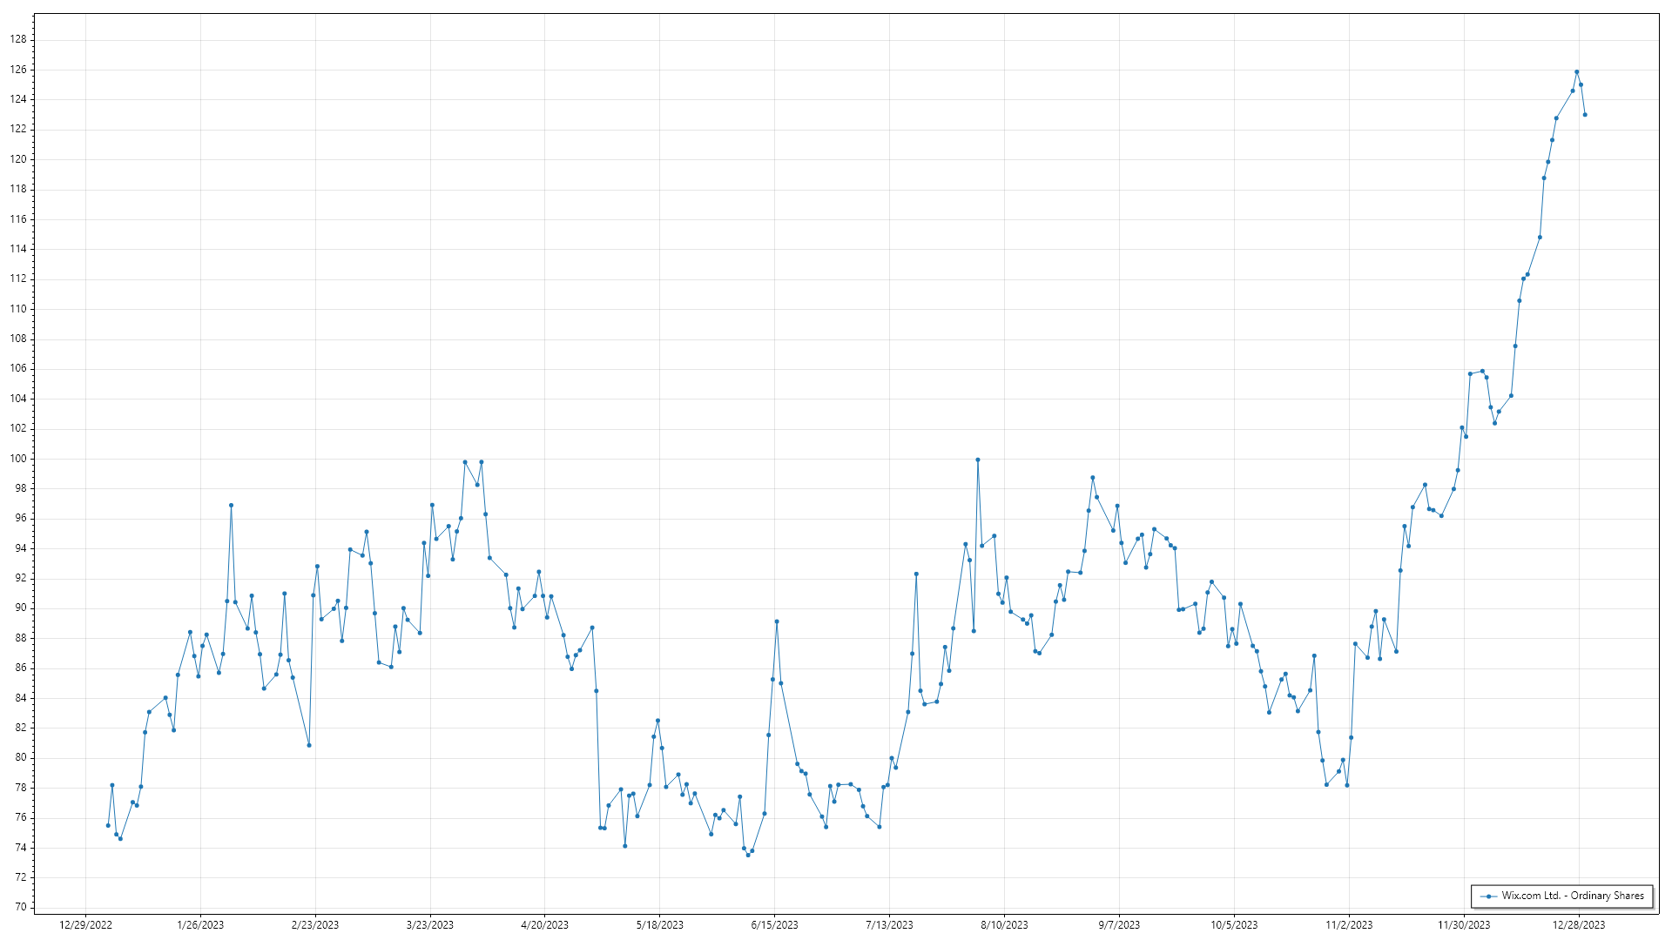Click the 12/29/2022 x-axis date label

(85, 925)
